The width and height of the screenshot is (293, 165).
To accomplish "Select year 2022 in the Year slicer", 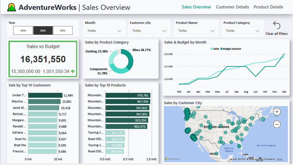I will coord(63,31).
